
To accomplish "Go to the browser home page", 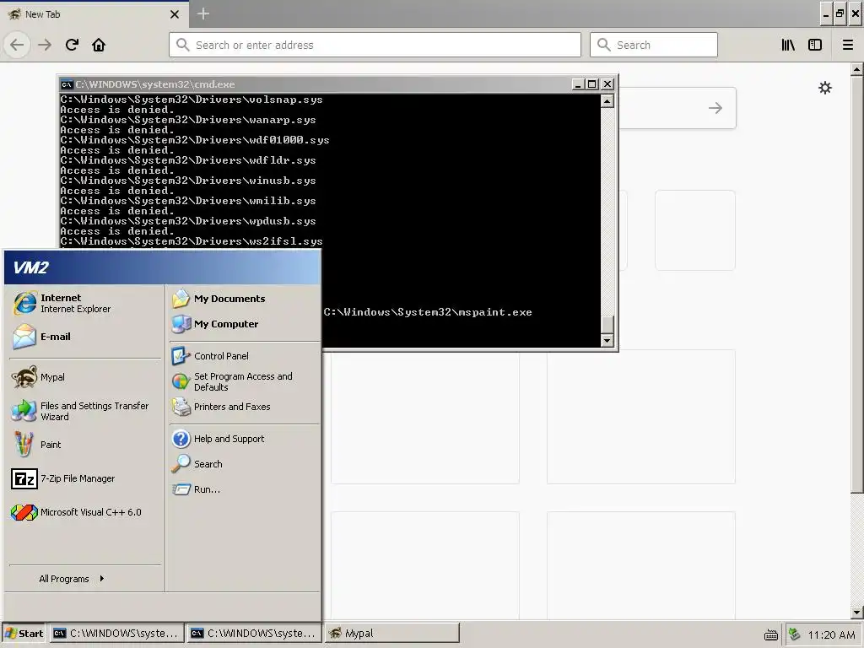I will click(x=99, y=45).
